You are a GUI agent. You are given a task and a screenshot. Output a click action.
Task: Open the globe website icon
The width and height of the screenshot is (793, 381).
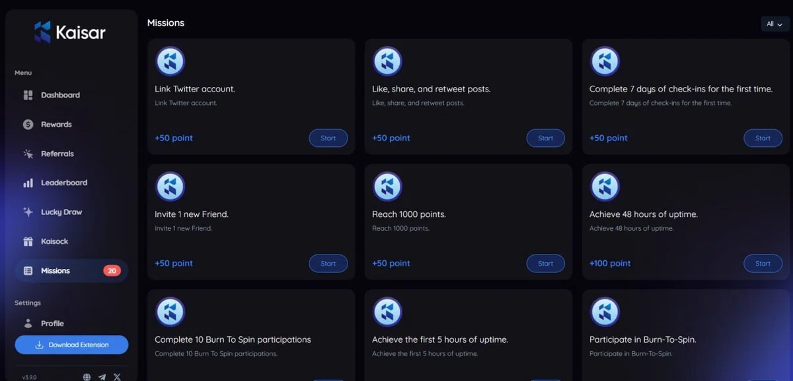[x=87, y=377]
